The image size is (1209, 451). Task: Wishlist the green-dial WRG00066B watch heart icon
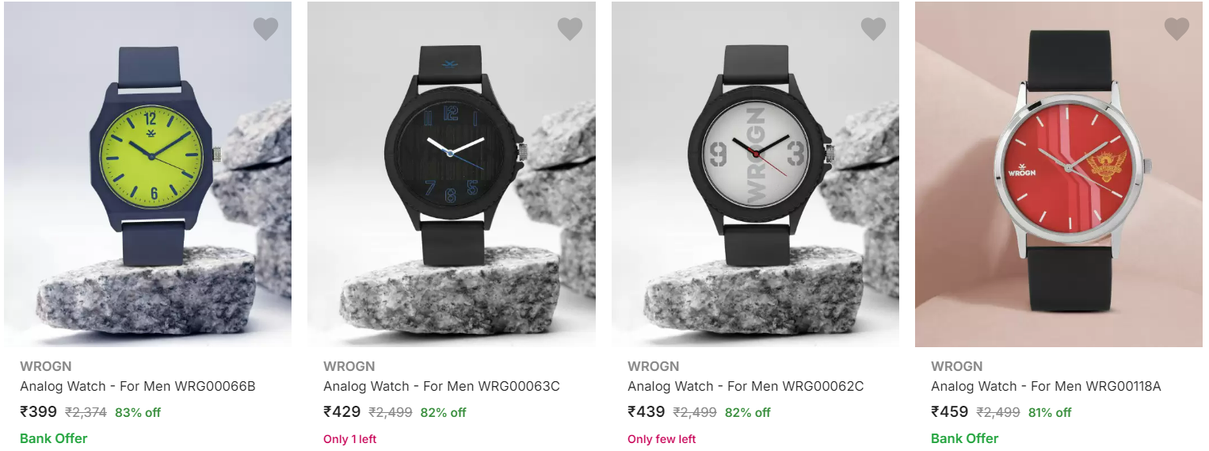(x=265, y=29)
